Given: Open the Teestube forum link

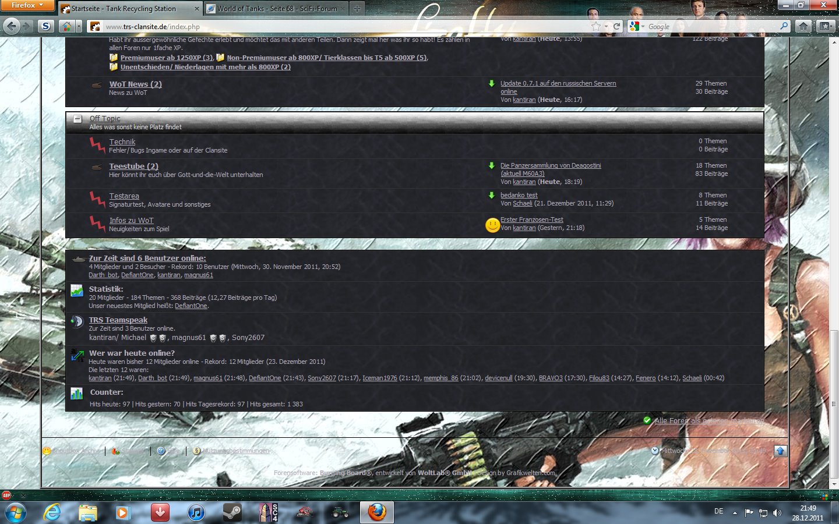Looking at the screenshot, I should coord(133,166).
